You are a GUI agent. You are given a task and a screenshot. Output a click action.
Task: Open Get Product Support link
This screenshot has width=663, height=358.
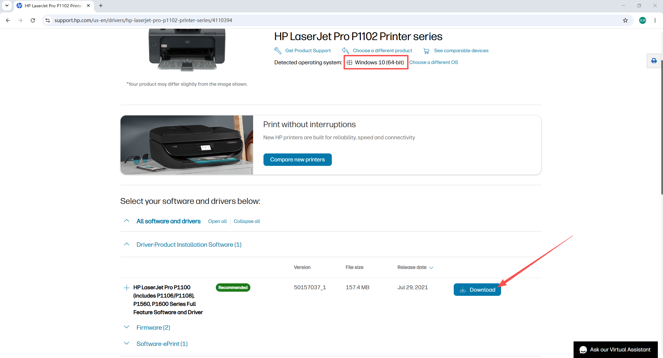[308, 51]
